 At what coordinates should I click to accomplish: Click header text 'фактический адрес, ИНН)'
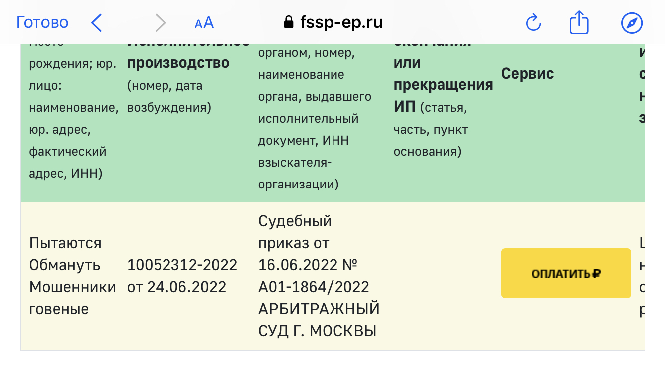(67, 162)
